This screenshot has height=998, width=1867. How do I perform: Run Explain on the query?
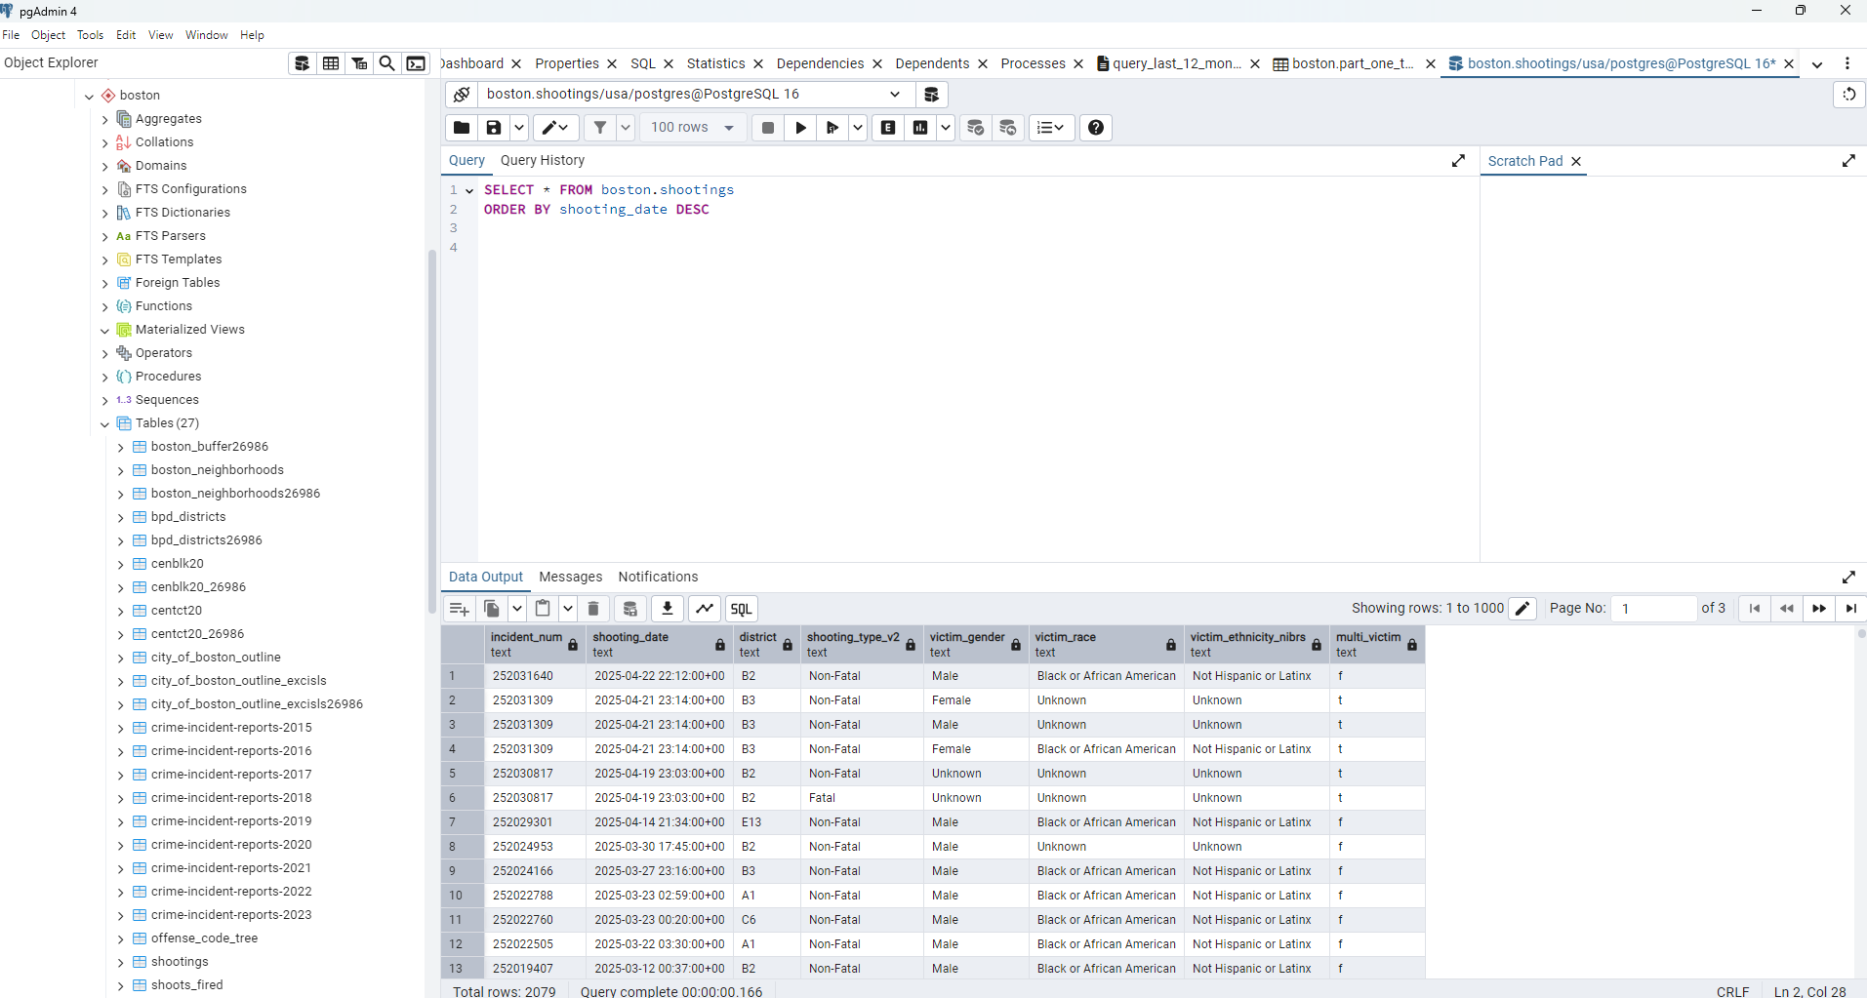(x=888, y=128)
